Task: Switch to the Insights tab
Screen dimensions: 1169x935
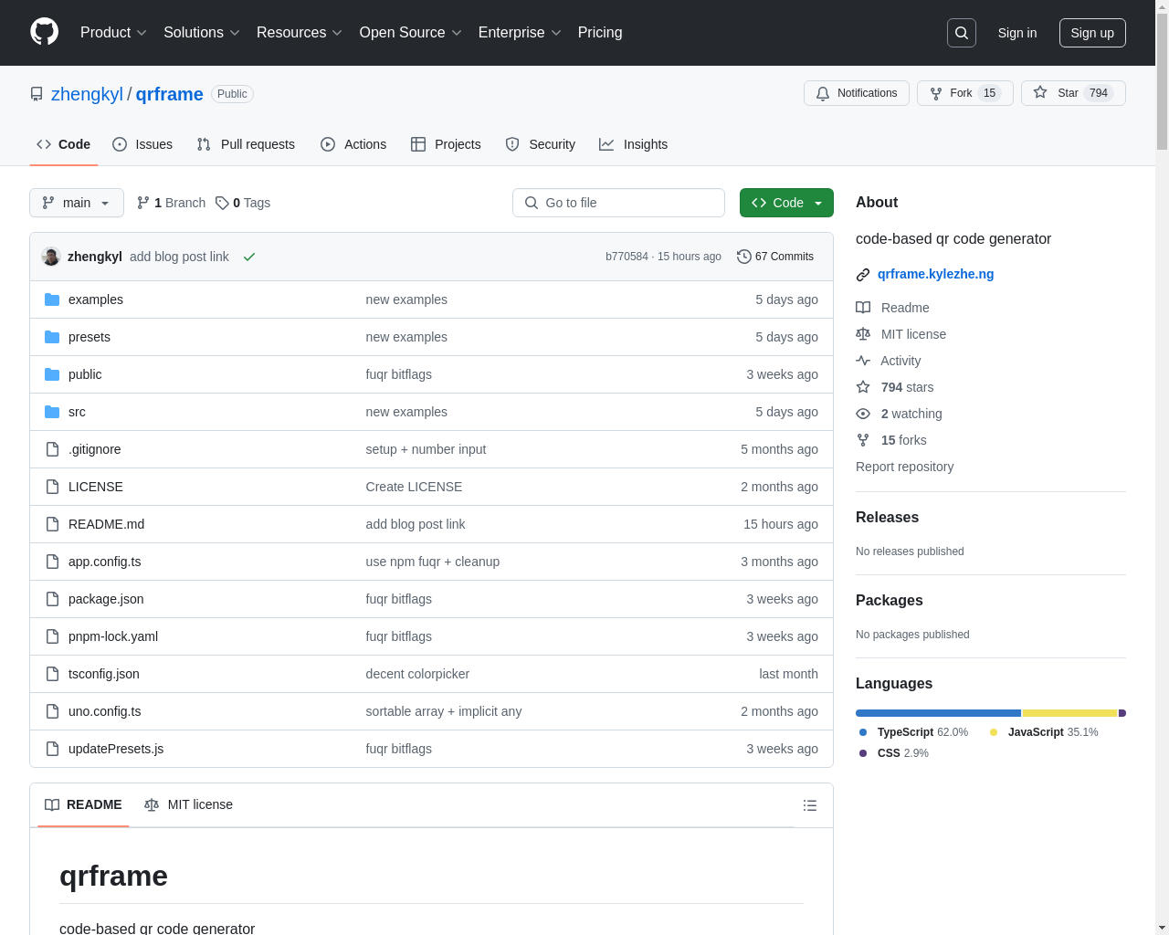Action: 634,144
